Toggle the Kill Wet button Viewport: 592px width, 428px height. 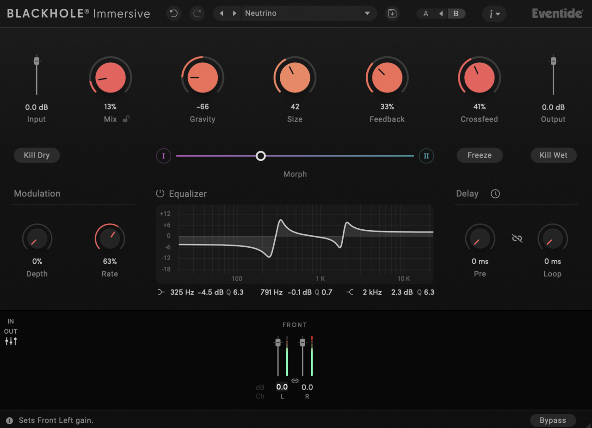point(554,155)
